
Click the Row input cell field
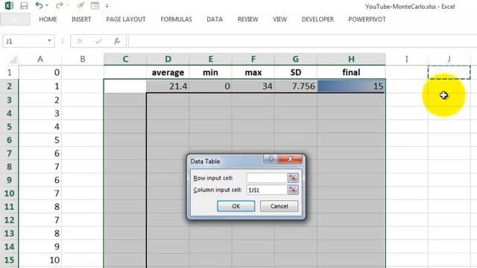point(267,178)
